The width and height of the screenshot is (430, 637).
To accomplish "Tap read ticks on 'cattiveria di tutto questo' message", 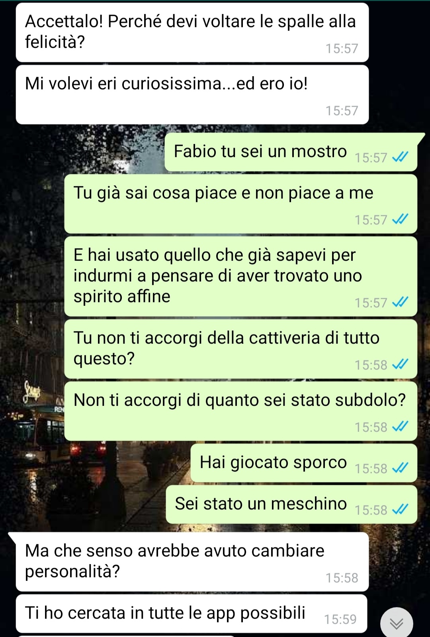I will pos(400,364).
